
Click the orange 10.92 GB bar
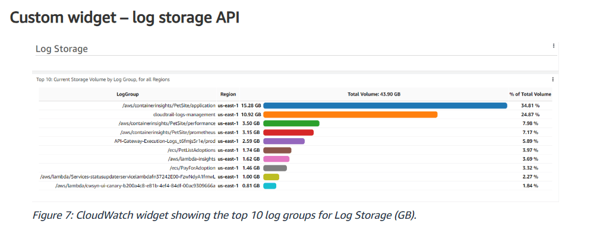(x=350, y=114)
